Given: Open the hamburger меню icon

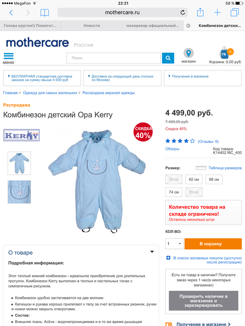Looking at the screenshot, I should [x=8, y=56].
